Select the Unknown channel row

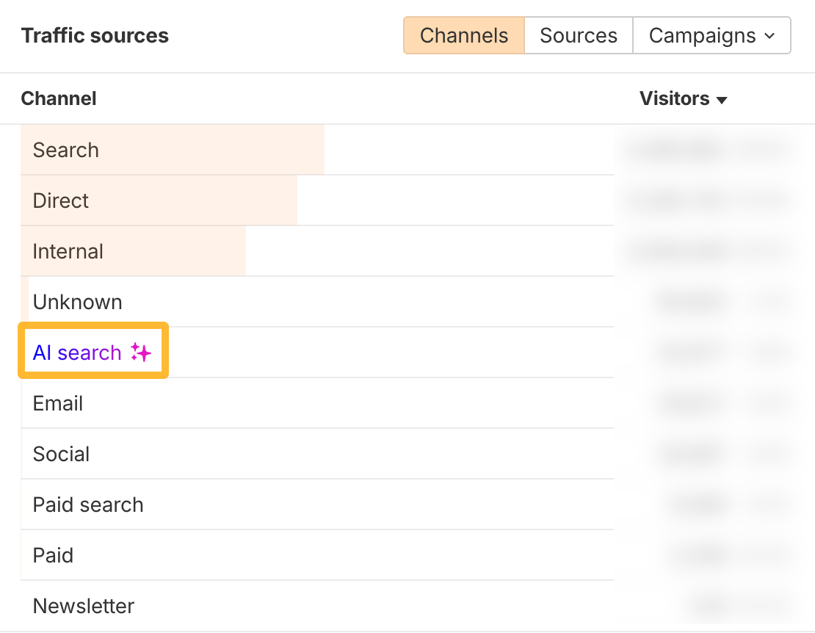tap(77, 302)
